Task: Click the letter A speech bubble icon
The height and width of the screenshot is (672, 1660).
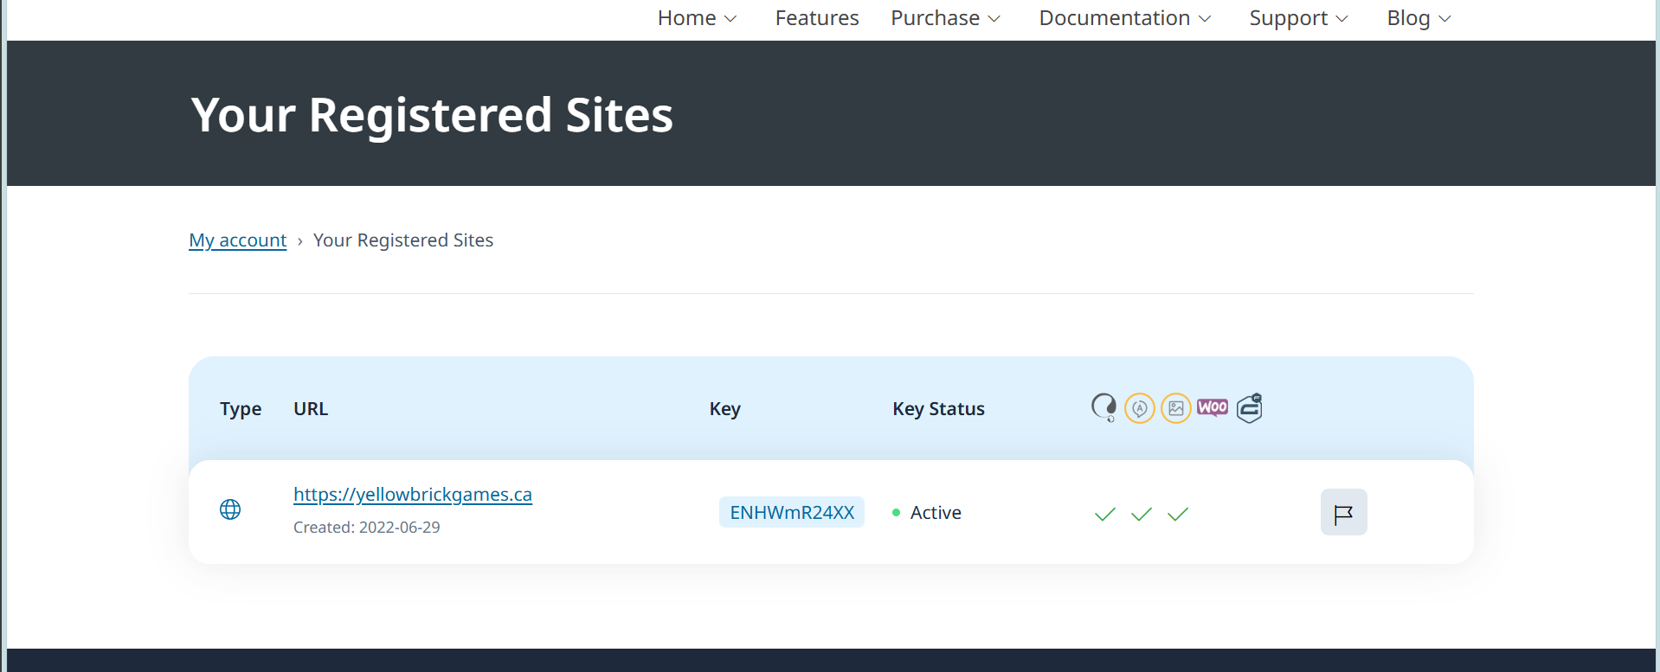Action: (1140, 408)
